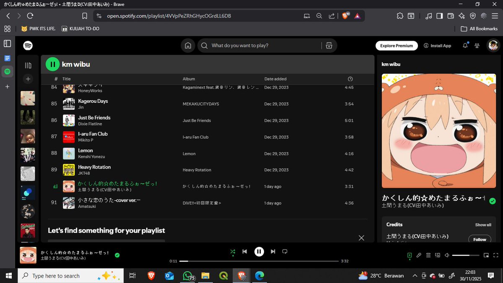Select the I-aru Fan Club track

pos(207,137)
